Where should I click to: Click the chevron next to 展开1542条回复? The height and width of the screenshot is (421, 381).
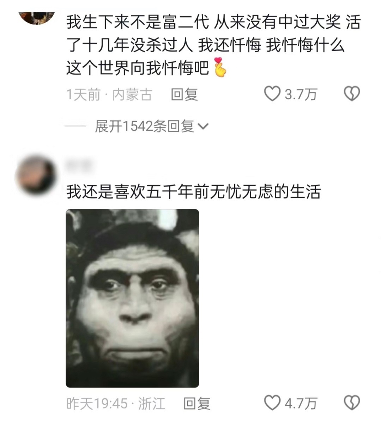(x=203, y=126)
